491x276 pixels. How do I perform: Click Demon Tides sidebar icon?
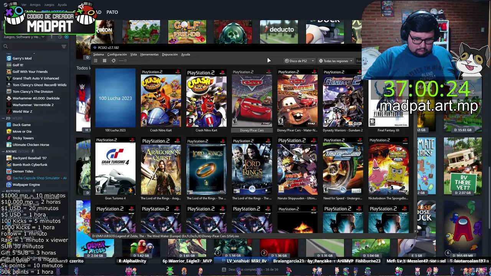(9, 171)
